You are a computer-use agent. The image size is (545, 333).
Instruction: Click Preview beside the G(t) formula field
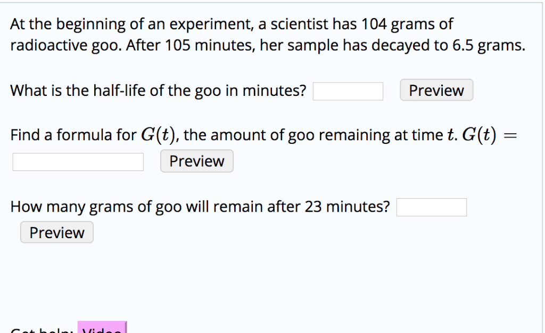(196, 161)
